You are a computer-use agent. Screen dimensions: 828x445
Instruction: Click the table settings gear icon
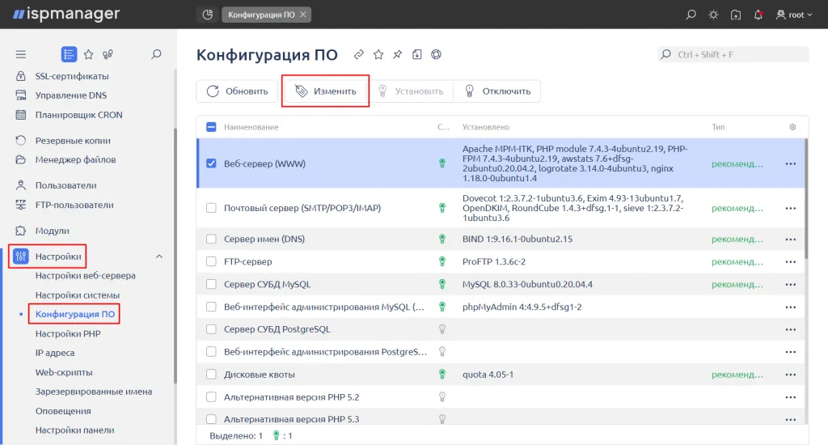click(x=792, y=127)
